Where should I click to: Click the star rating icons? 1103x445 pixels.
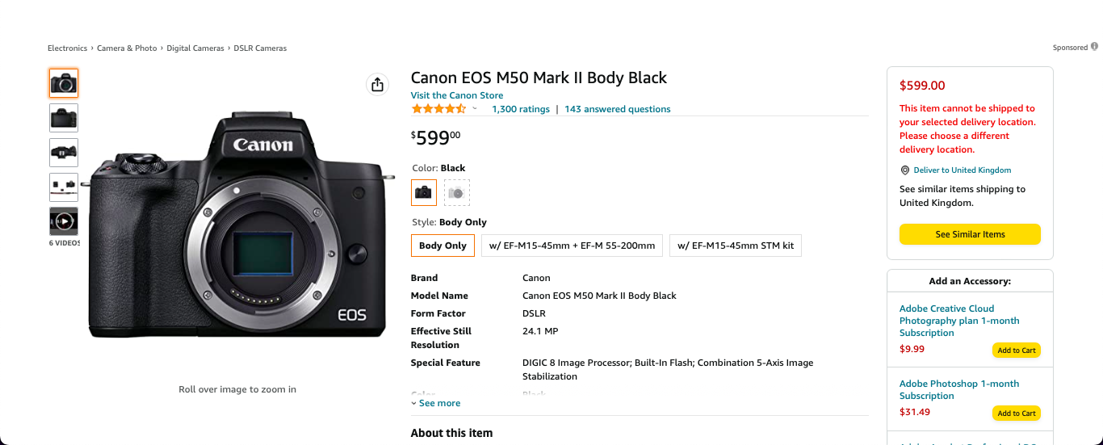pyautogui.click(x=438, y=109)
